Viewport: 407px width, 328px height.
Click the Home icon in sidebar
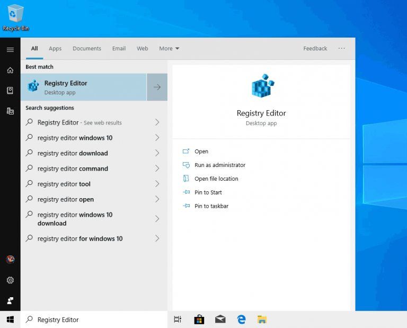[x=10, y=70]
